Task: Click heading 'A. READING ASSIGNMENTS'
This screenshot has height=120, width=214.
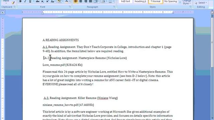Action: click(x=61, y=40)
